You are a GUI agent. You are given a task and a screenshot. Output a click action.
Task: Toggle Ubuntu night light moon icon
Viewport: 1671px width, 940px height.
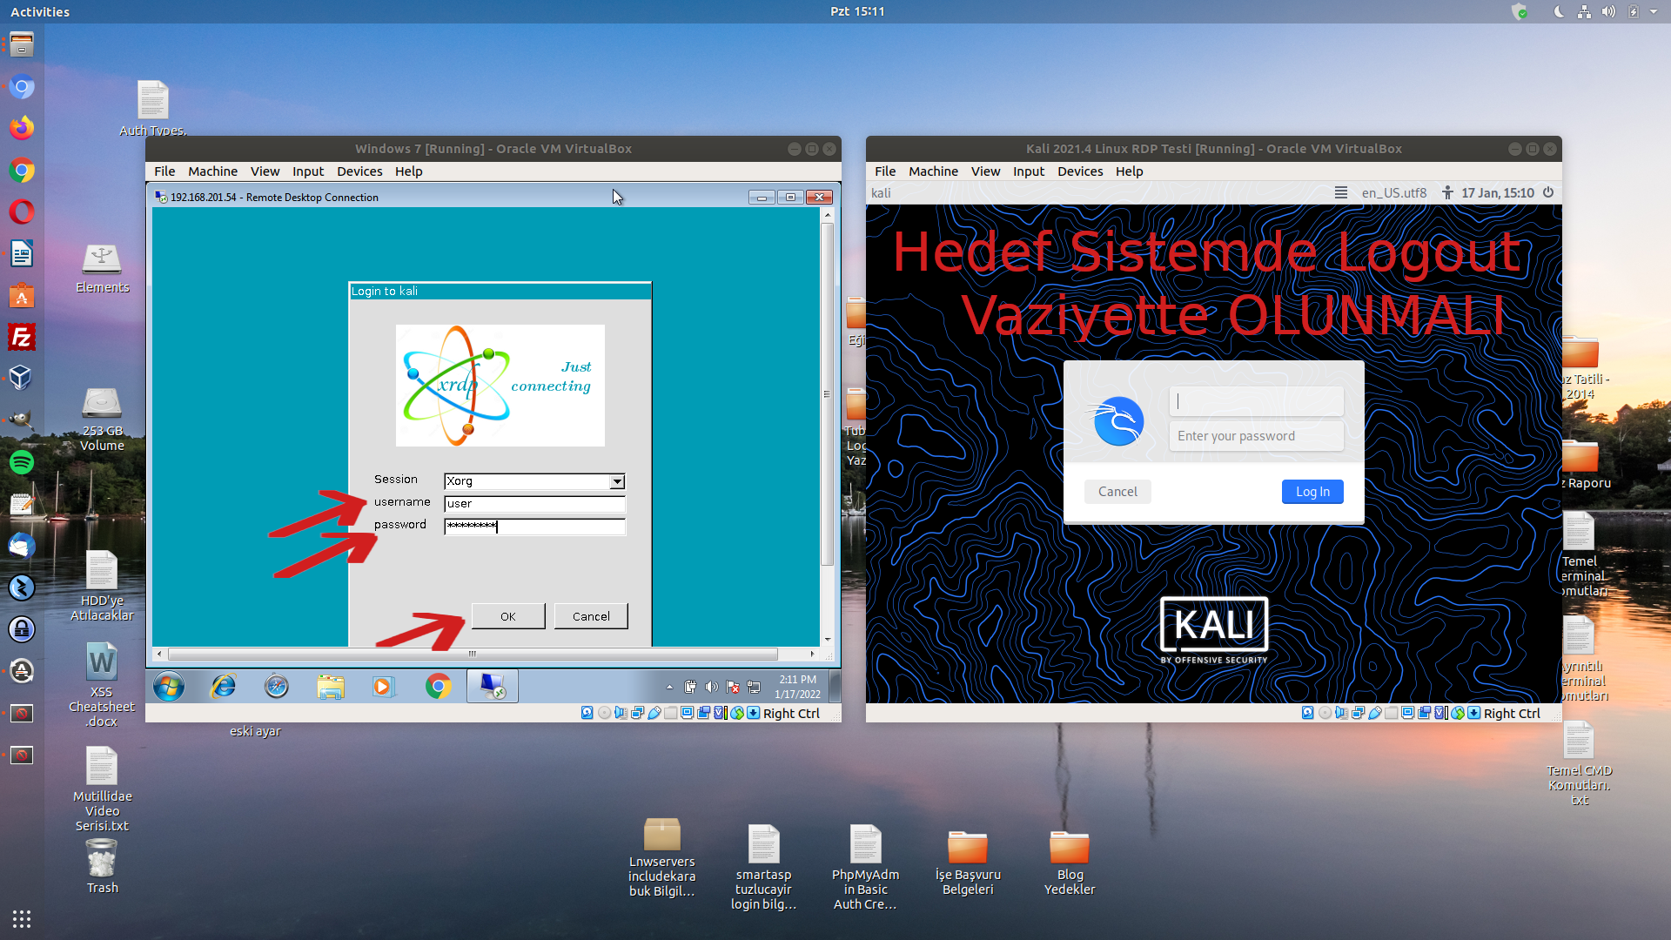click(1558, 11)
